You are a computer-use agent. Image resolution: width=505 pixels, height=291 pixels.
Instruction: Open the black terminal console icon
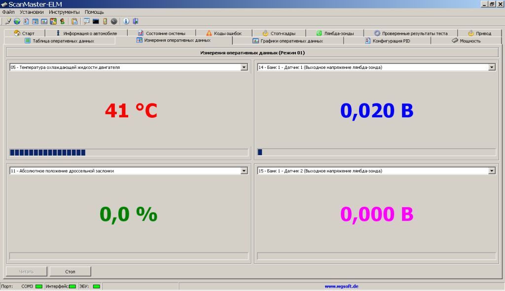96,21
